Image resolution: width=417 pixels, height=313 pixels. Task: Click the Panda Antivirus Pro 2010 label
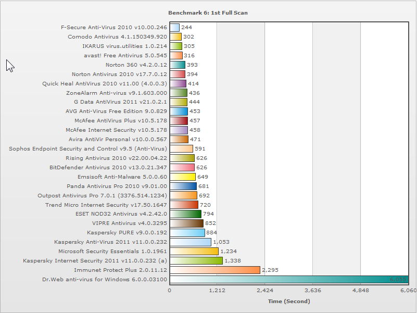(x=117, y=186)
